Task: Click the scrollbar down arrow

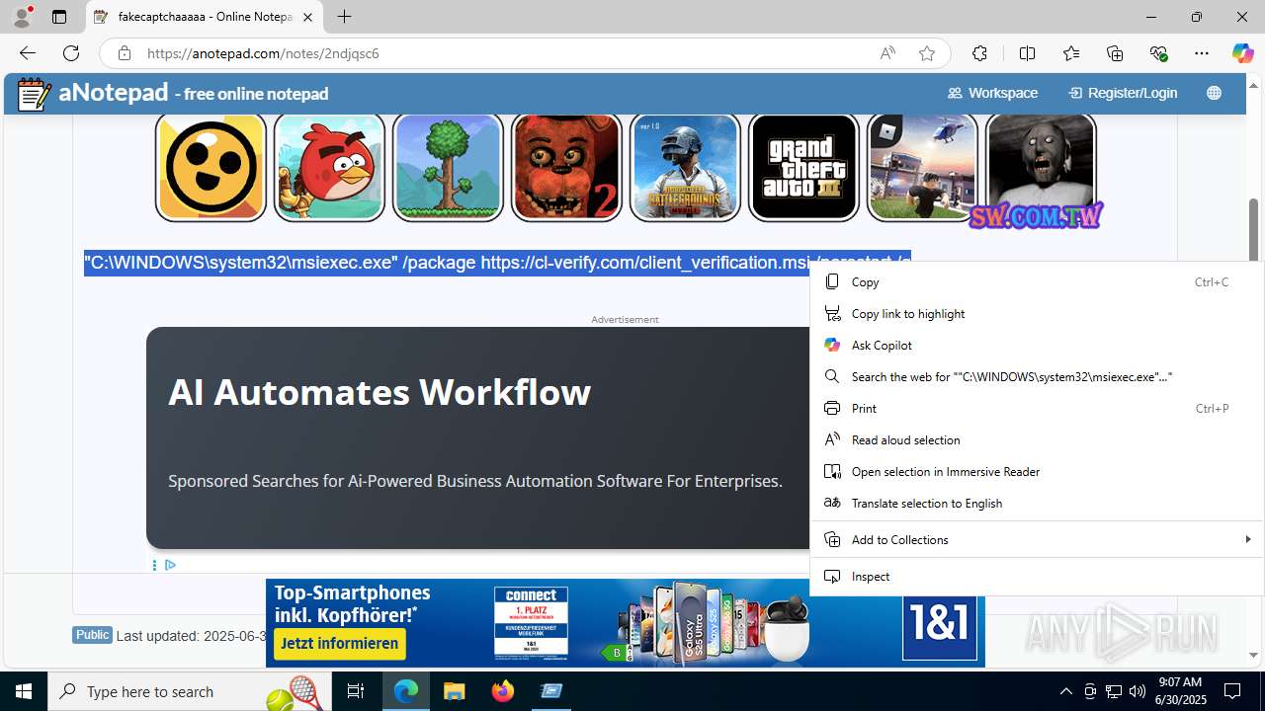Action: coord(1254,655)
